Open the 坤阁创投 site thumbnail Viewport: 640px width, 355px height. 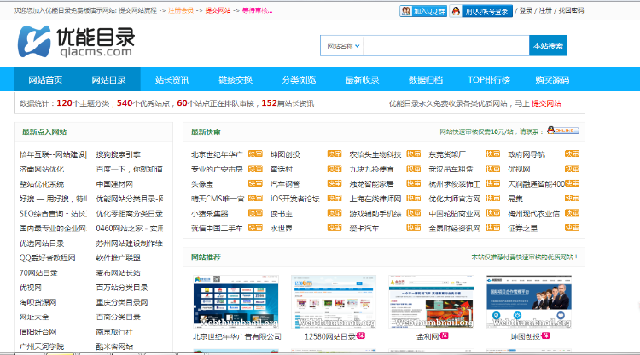pos(528,301)
